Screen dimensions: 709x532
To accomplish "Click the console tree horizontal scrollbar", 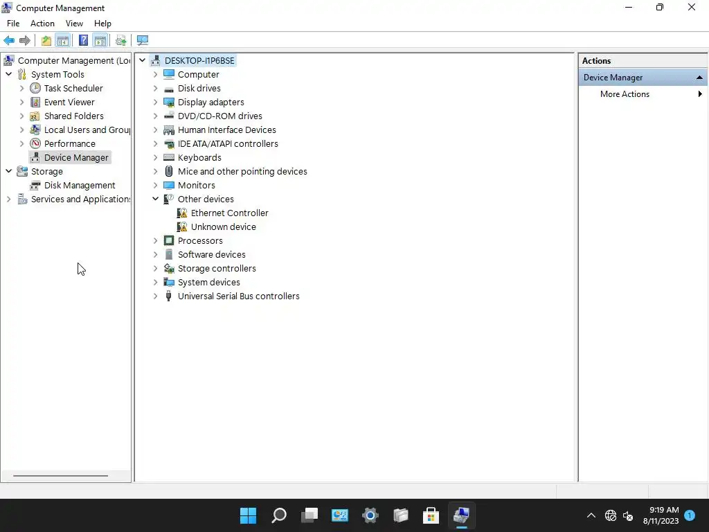I will pos(61,475).
